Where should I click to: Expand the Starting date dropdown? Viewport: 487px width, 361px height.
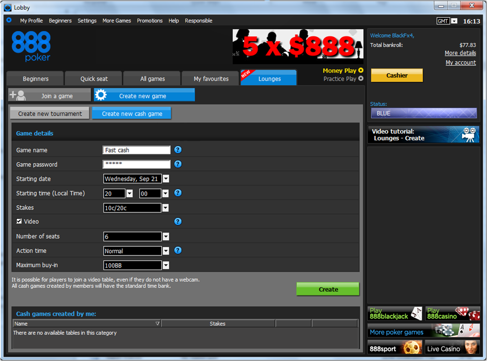166,179
